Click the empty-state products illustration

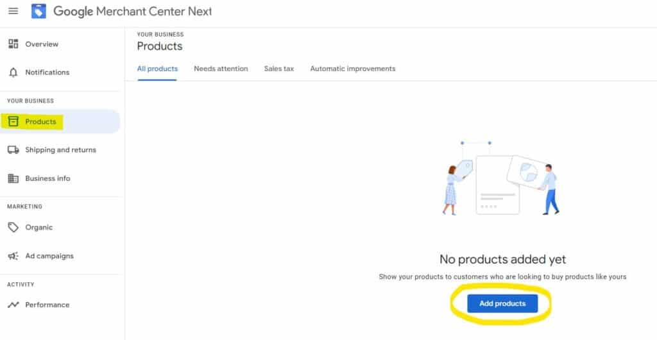coord(501,178)
